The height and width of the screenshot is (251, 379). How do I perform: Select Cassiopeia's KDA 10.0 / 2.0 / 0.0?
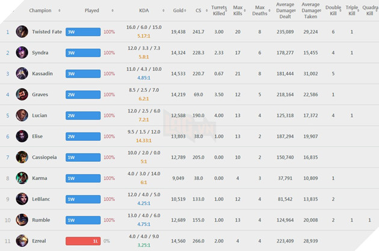click(x=144, y=152)
